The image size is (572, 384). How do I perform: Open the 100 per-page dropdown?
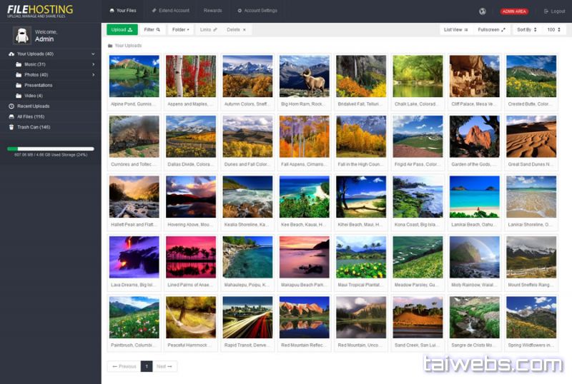pos(553,30)
